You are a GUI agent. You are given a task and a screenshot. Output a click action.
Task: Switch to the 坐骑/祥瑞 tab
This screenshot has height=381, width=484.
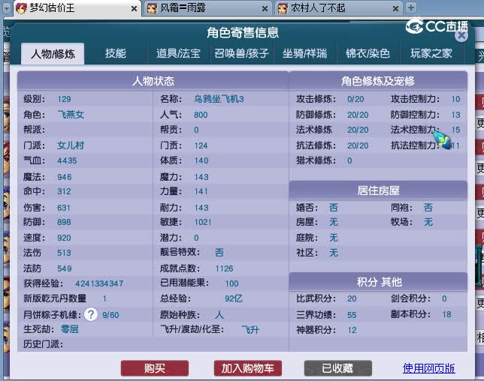click(304, 53)
